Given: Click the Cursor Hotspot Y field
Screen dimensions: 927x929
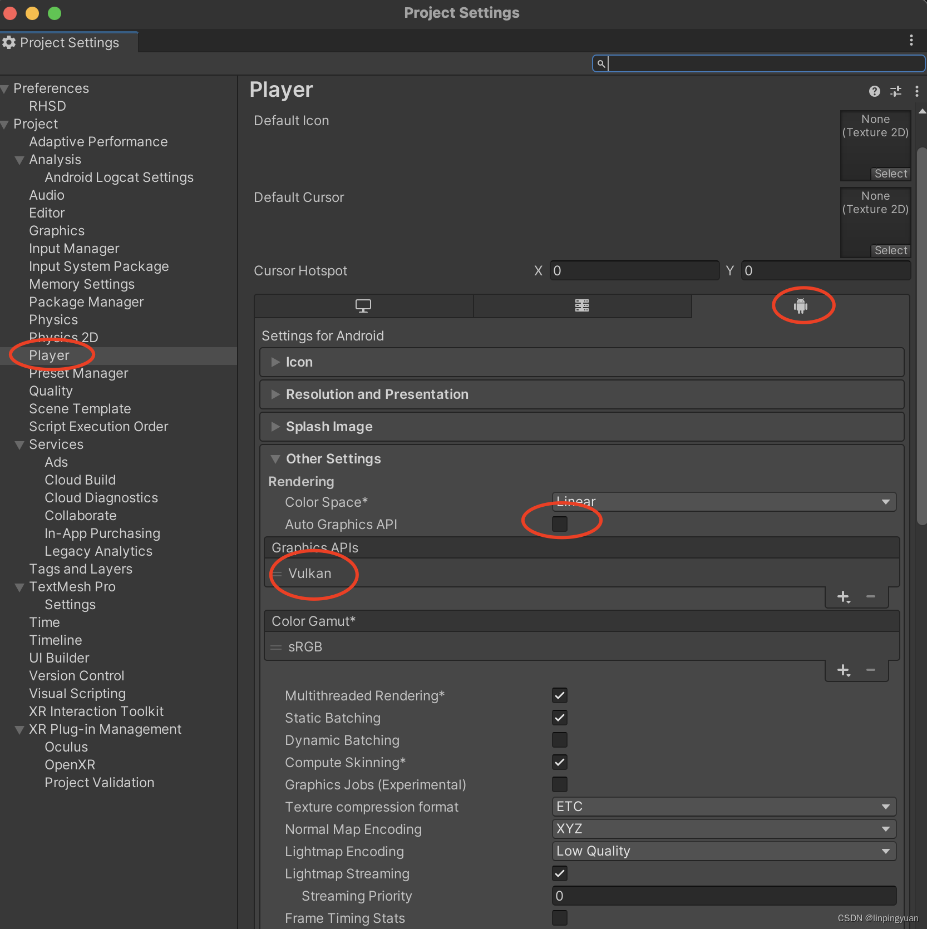Looking at the screenshot, I should [x=826, y=271].
